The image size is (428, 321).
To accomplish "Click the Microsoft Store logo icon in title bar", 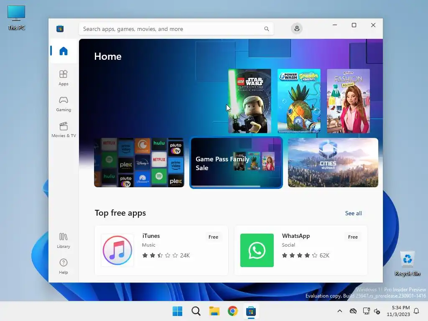I will (60, 29).
